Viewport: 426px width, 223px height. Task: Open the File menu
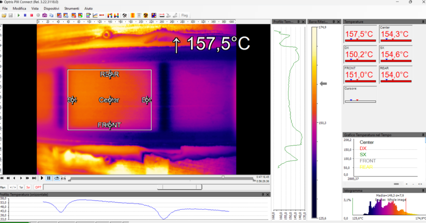[x=5, y=8]
